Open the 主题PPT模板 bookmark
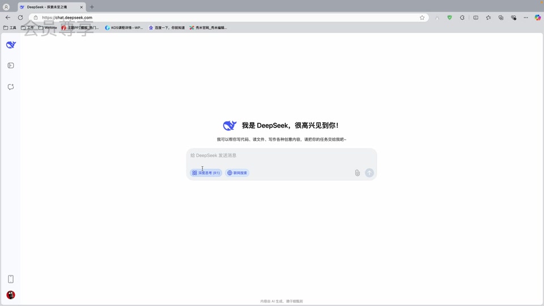Viewport: 544px width, 306px height. coord(80,28)
